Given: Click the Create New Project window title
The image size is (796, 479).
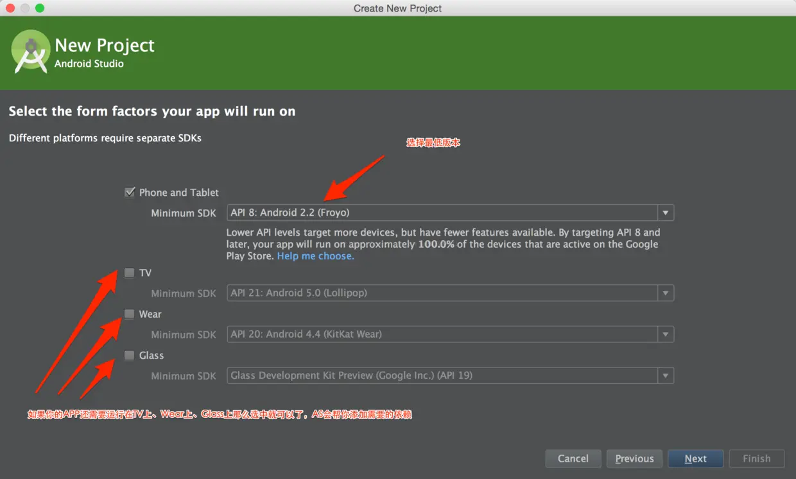Looking at the screenshot, I should coord(397,8).
